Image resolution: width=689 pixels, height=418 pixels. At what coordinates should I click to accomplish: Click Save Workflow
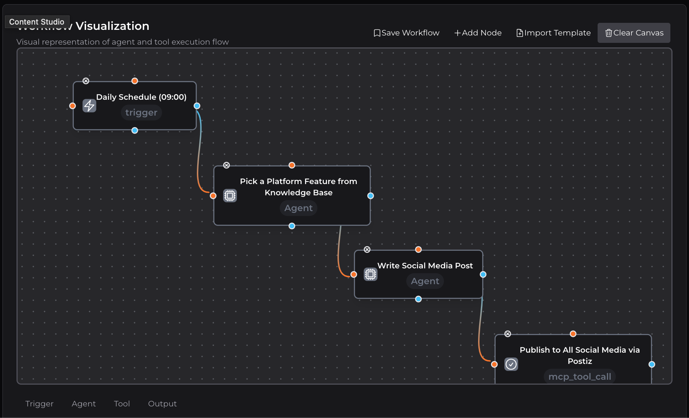point(406,32)
